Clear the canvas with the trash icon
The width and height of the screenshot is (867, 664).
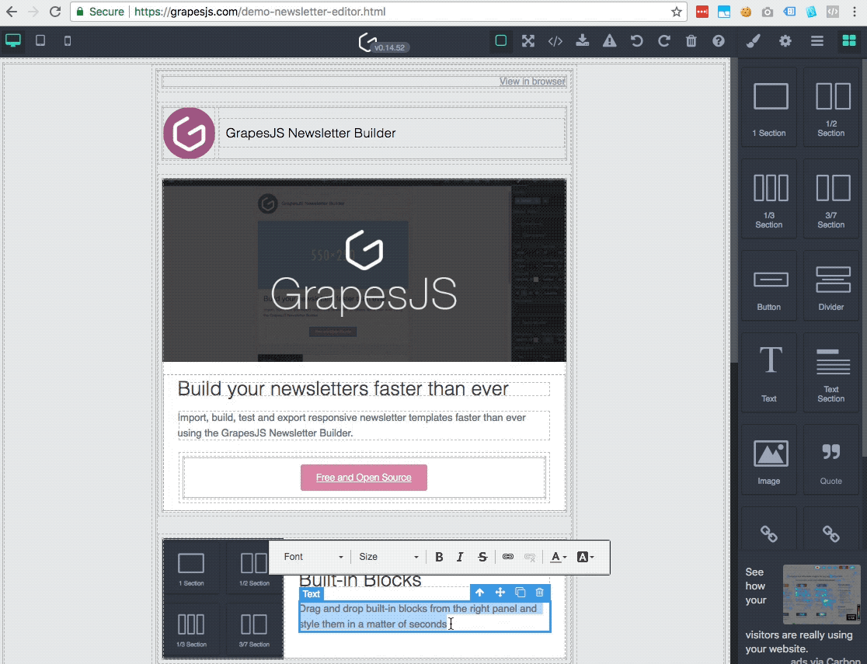(x=691, y=40)
